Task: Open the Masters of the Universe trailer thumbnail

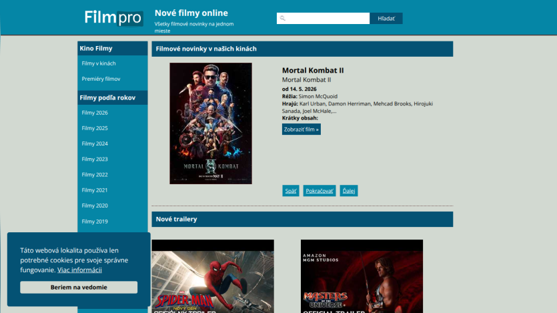Action: (362, 276)
